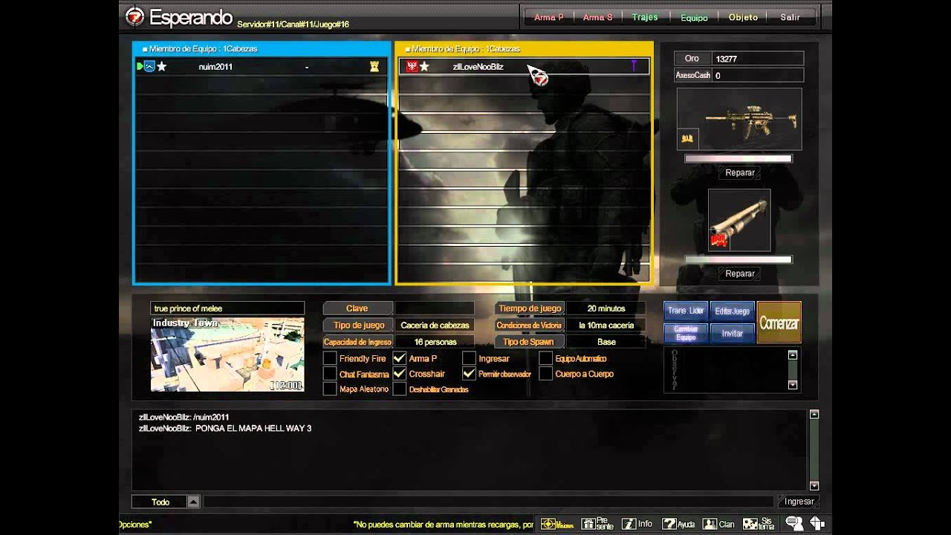The image size is (951, 535).
Task: Open the Arma P tab
Action: point(548,17)
